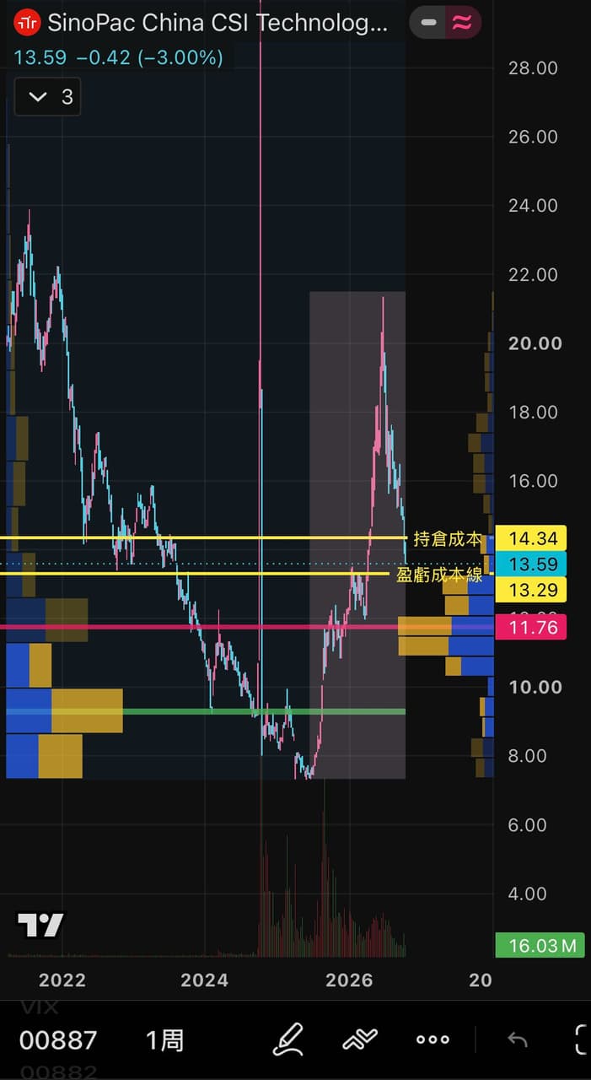Viewport: 591px width, 1080px height.
Task: Toggle the pink approximate-wave pill button
Action: (462, 23)
